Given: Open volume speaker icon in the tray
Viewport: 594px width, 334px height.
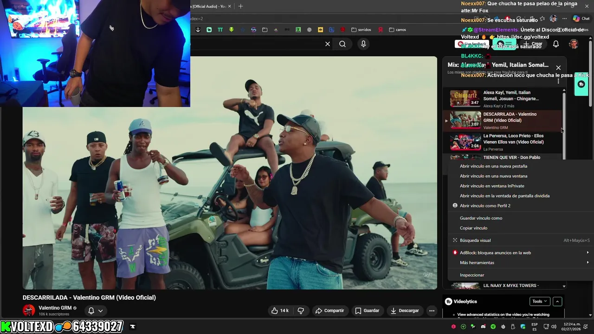Looking at the screenshot, I should point(554,327).
